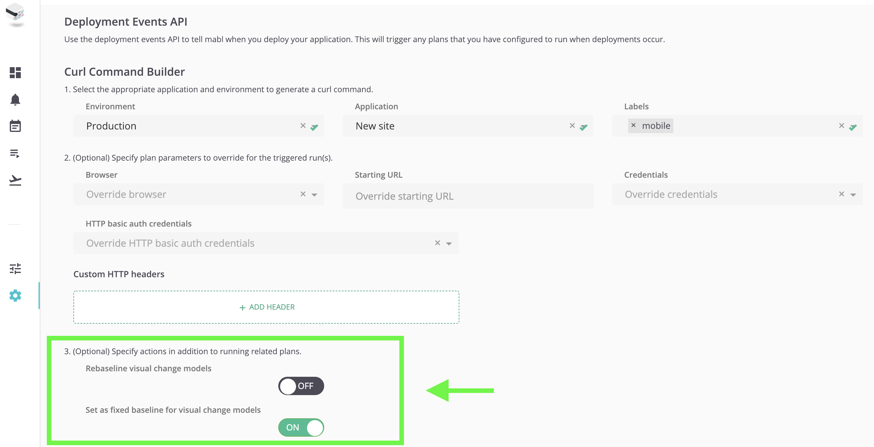Open the configuration sliders icon
This screenshot has height=447, width=874.
point(15,269)
